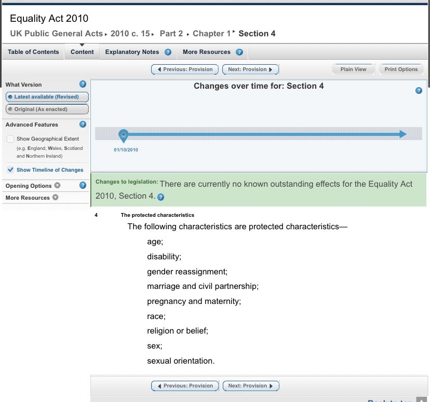Click help icon beside Opening Options
430x402 pixels.
click(83, 185)
